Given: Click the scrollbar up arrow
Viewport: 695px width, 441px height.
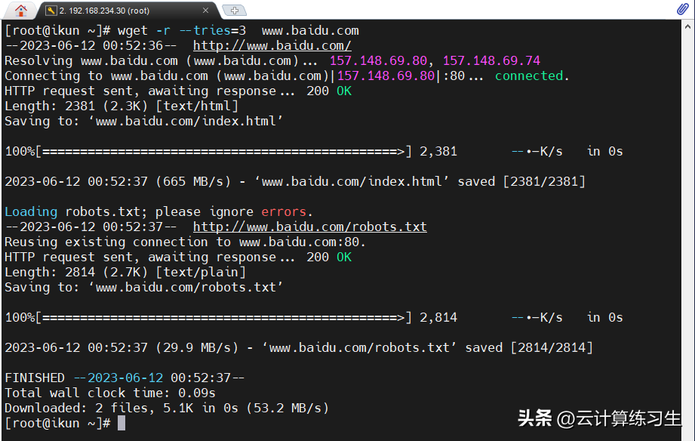Looking at the screenshot, I should 687,26.
